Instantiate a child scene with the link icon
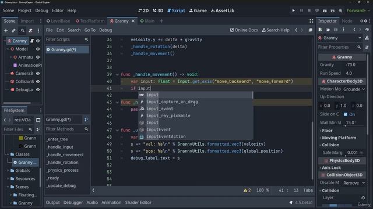This screenshot has height=209, width=373. pos(13,31)
